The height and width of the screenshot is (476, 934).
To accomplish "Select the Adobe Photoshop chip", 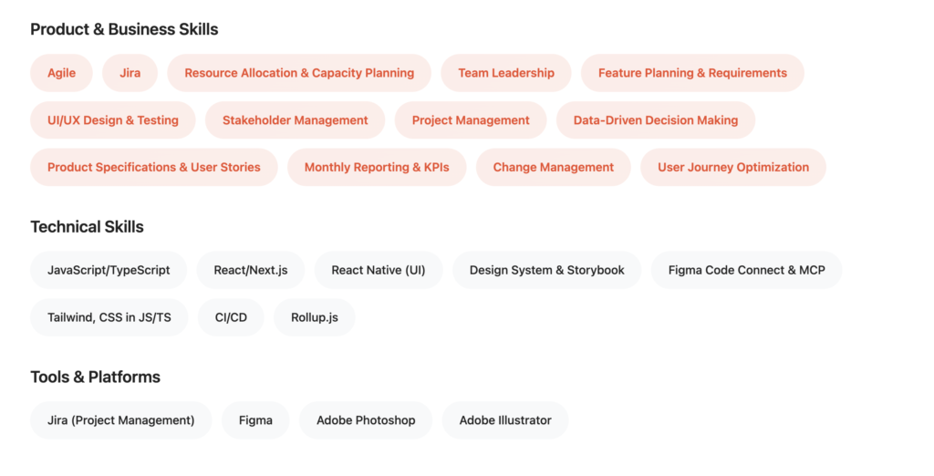I will tap(366, 420).
